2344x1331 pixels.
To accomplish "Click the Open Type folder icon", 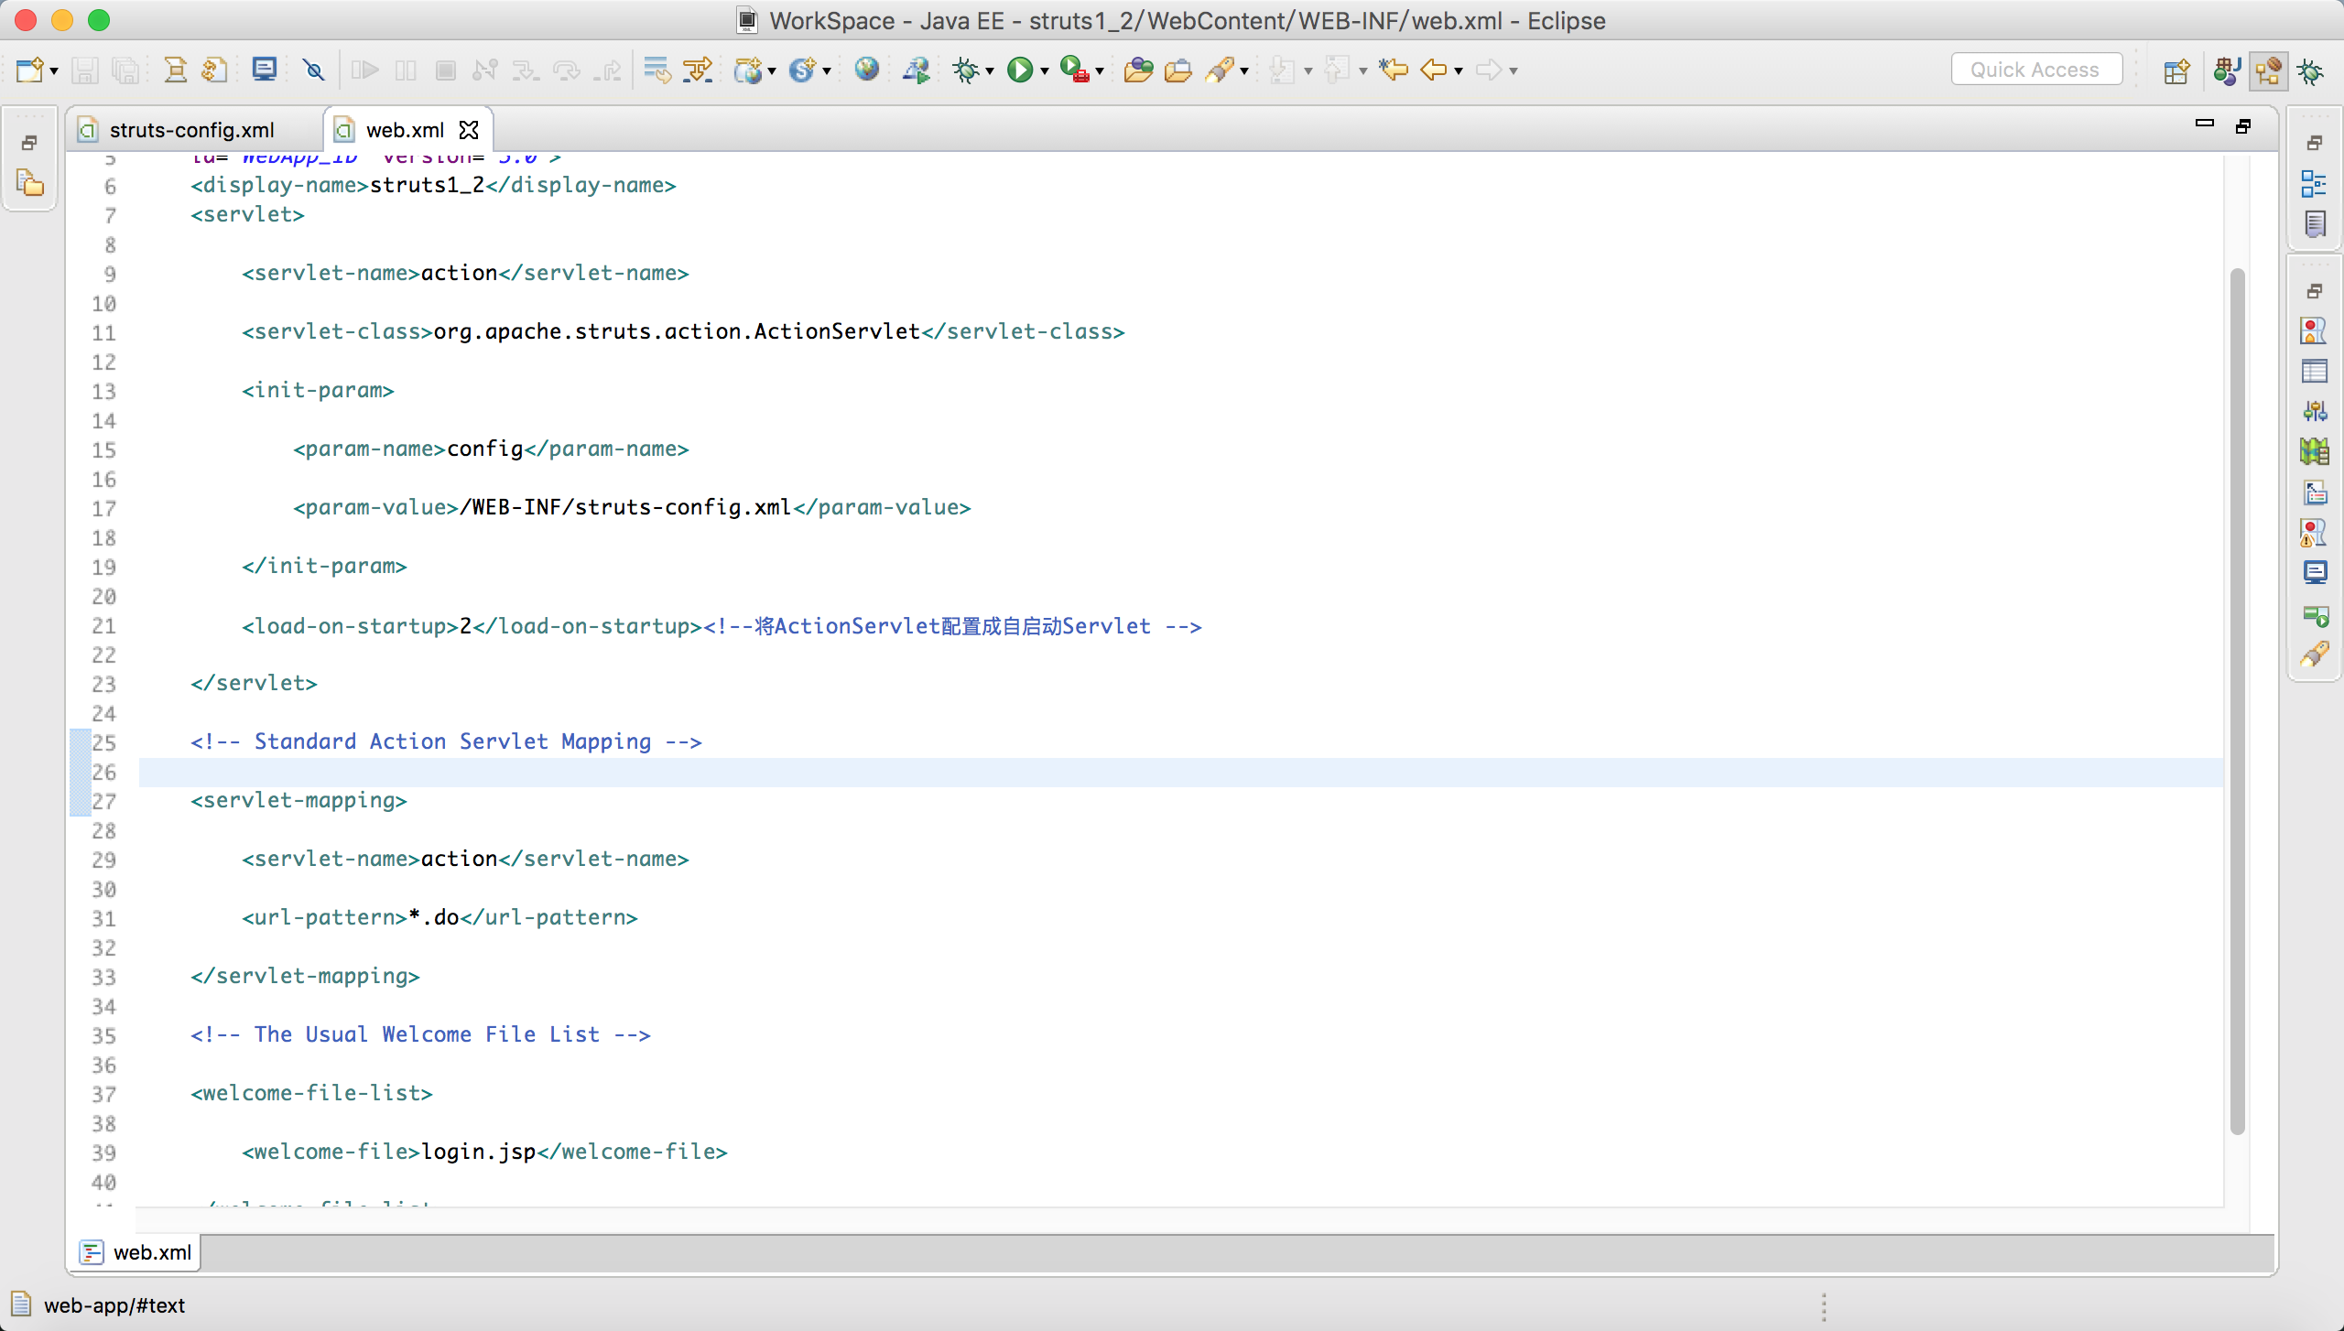I will pyautogui.click(x=1138, y=70).
